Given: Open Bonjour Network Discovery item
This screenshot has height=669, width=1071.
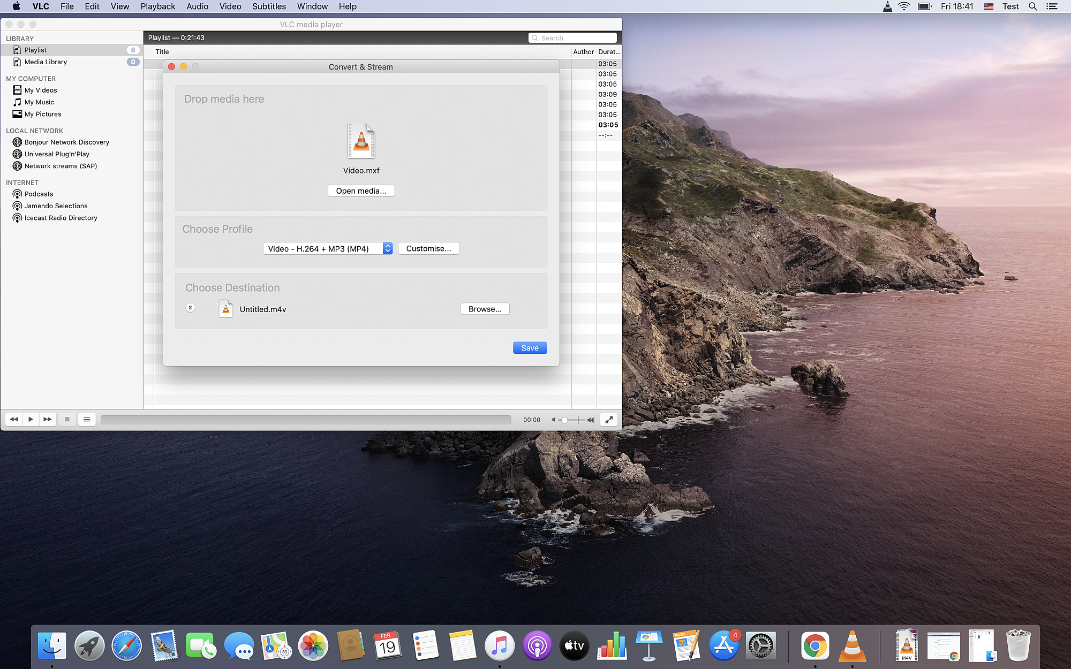Looking at the screenshot, I should [x=66, y=142].
